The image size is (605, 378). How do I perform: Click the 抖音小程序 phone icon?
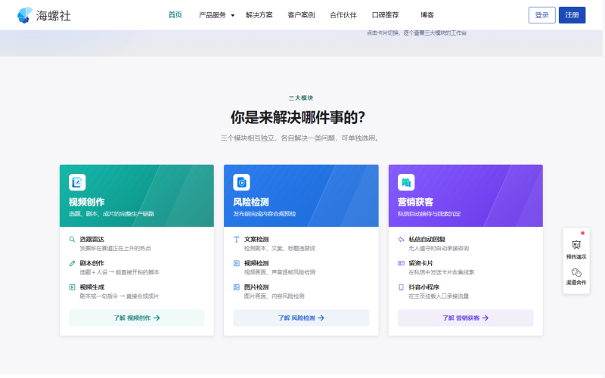(402, 287)
